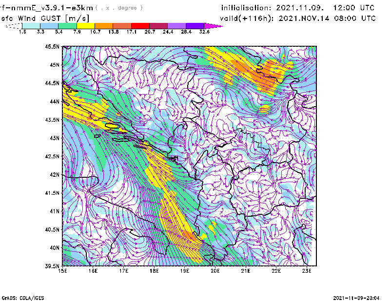This screenshot has width=390, height=301.
Task: Click the '12:00 UTC' initialisation time
Action: click(x=354, y=8)
